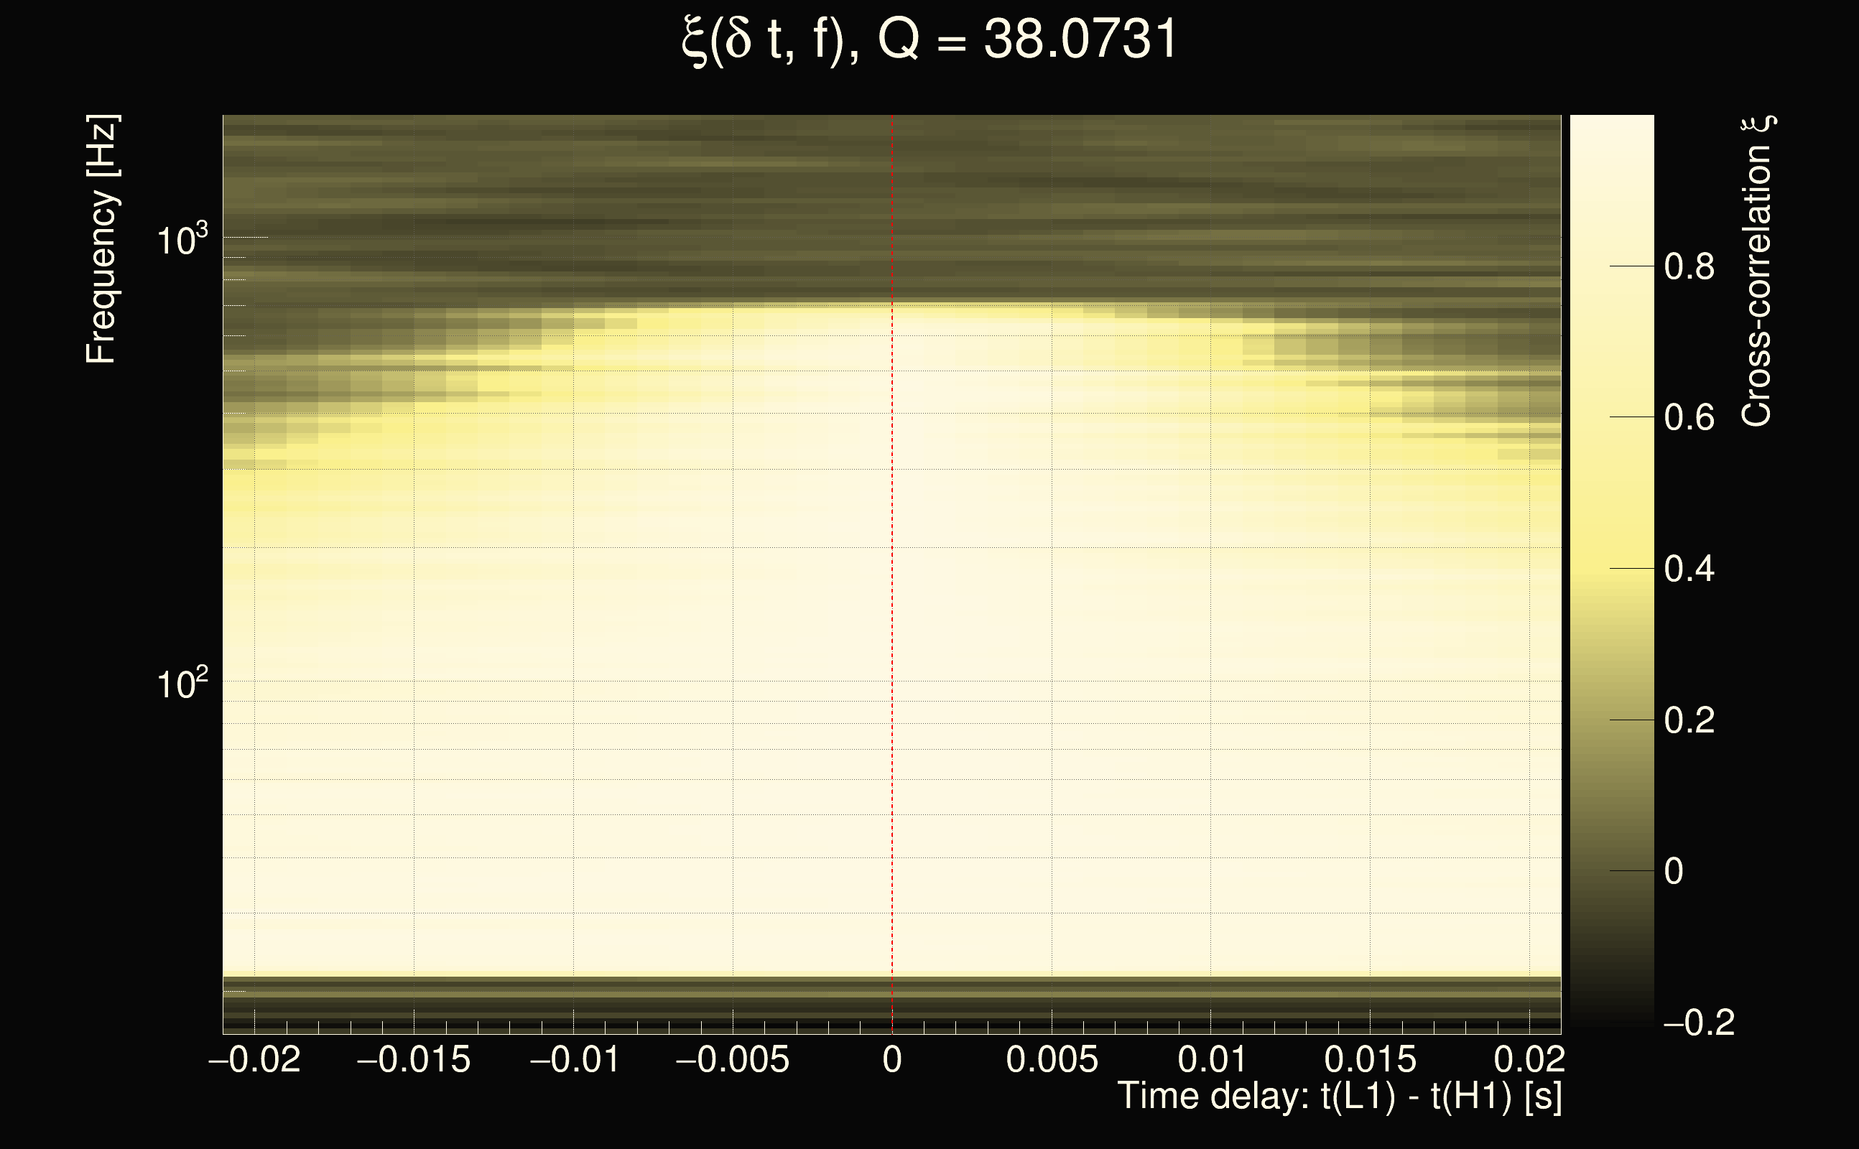The width and height of the screenshot is (1859, 1149).
Task: Click the 0.02 x-axis tick label
Action: [1529, 1059]
